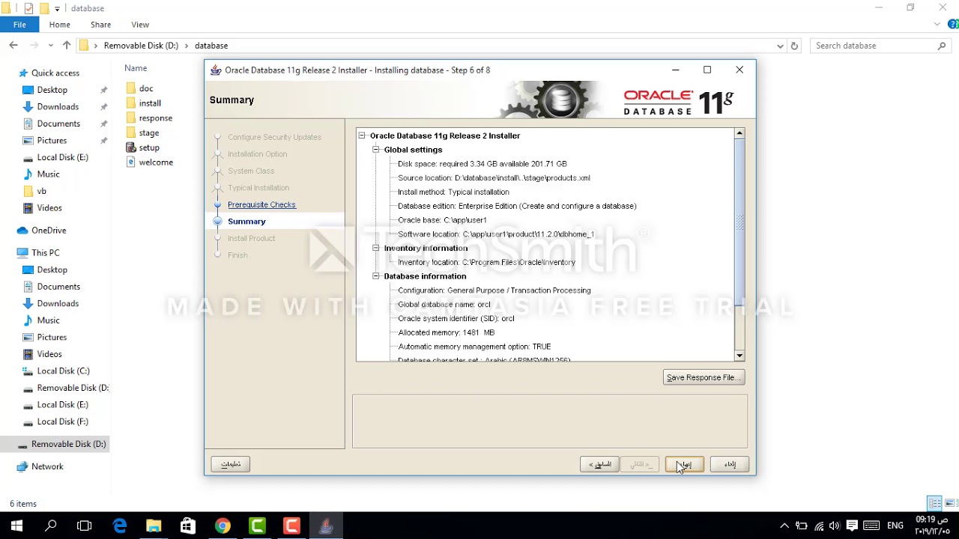Expand address bar history dropdown

[780, 46]
